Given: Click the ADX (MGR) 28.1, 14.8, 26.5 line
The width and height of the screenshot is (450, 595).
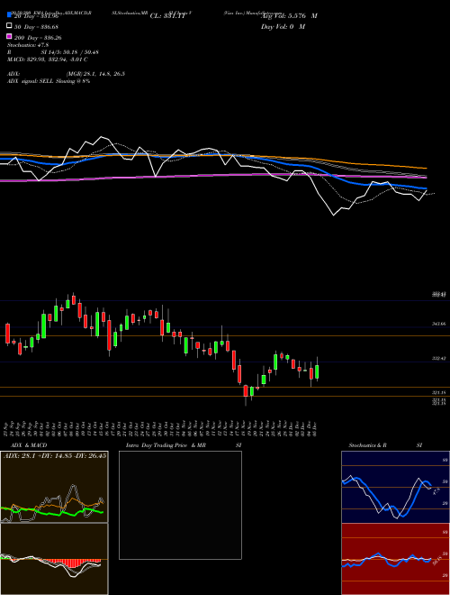Looking at the screenshot, I should point(67,74).
